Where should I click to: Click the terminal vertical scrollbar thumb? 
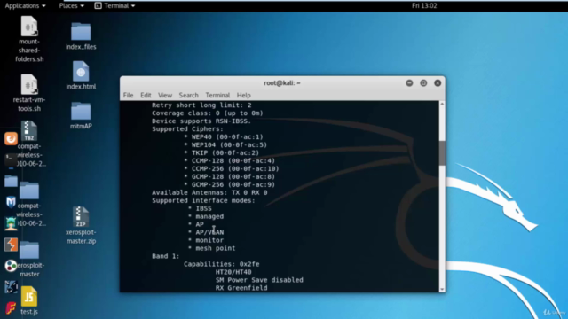[x=442, y=153]
